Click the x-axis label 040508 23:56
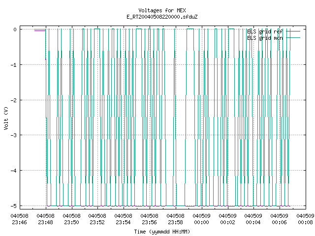The height and width of the screenshot is (236, 315). point(150,219)
